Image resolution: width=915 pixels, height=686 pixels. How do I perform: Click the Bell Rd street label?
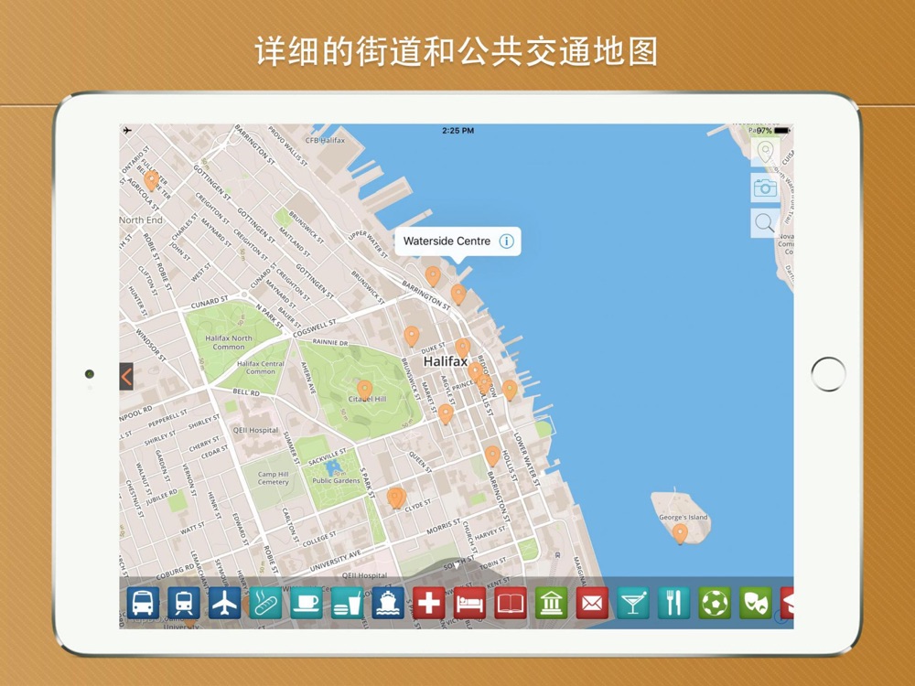(x=246, y=392)
